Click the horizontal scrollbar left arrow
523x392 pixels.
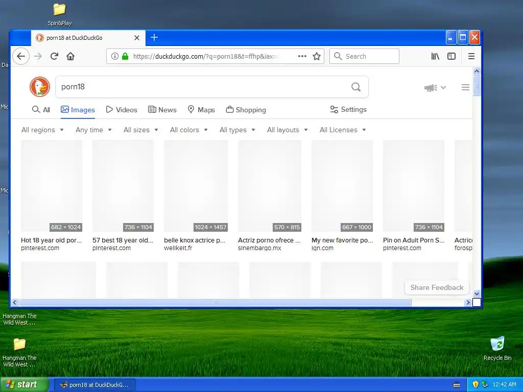(x=14, y=302)
